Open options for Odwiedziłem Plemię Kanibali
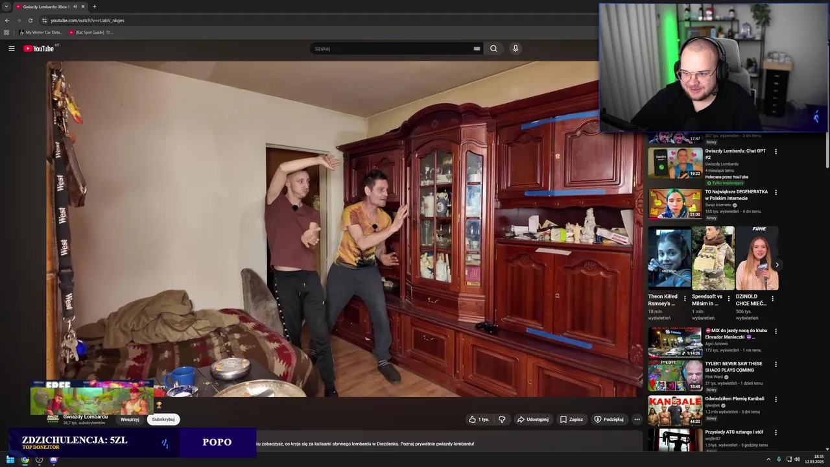Viewport: 830px width, 467px height. click(x=776, y=400)
